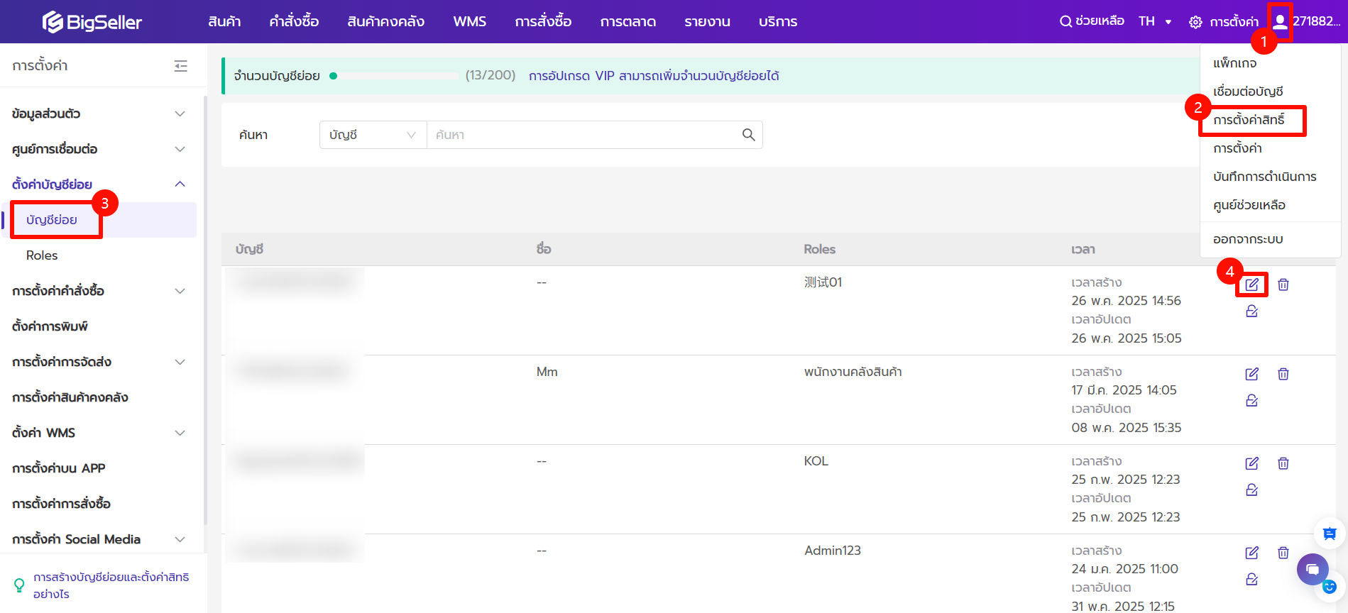This screenshot has height=613, width=1348.
Task: Open the บริการ top menu
Action: (x=778, y=22)
